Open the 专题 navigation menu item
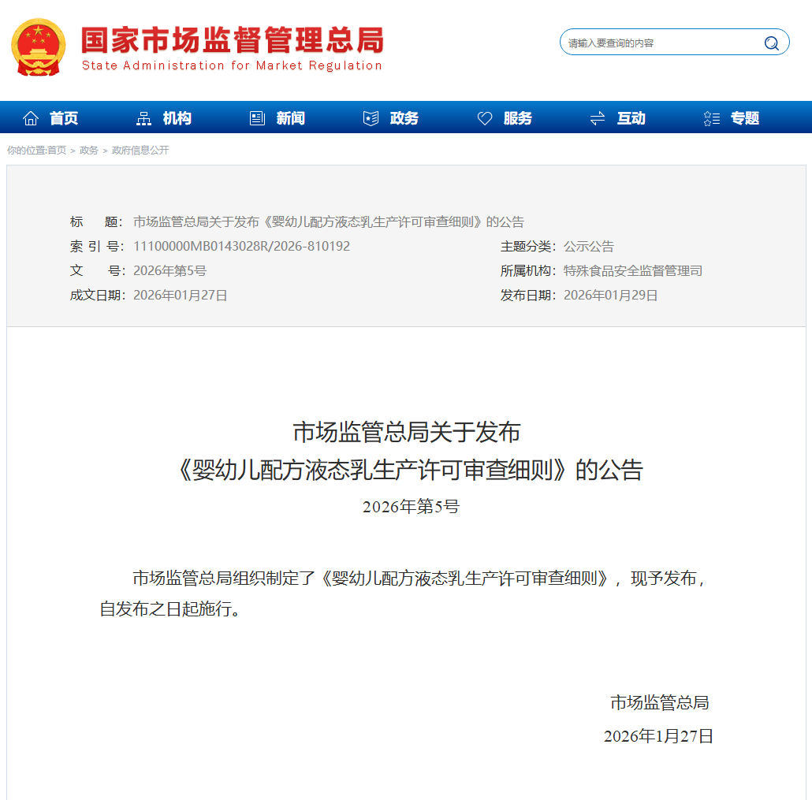The width and height of the screenshot is (812, 800). click(x=744, y=118)
